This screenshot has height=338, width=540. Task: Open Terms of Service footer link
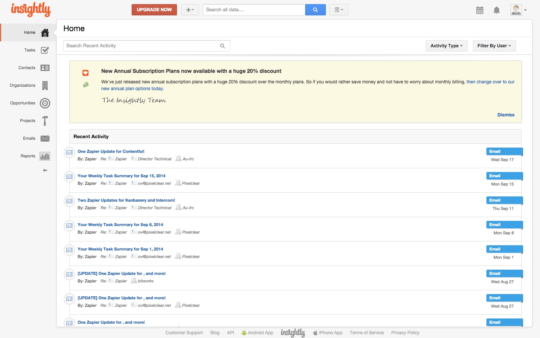click(x=367, y=333)
